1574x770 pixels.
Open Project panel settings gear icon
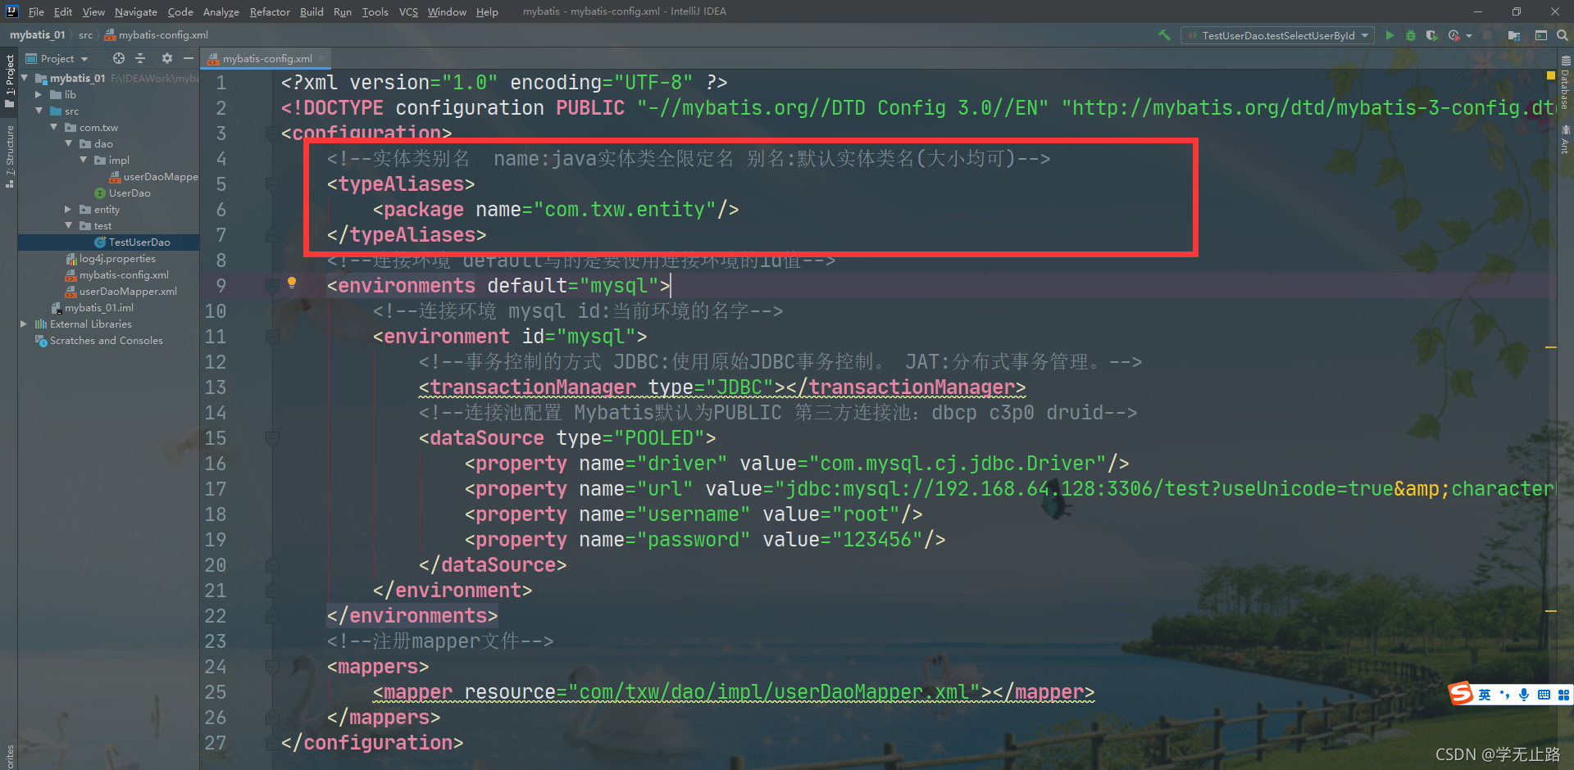(x=167, y=58)
